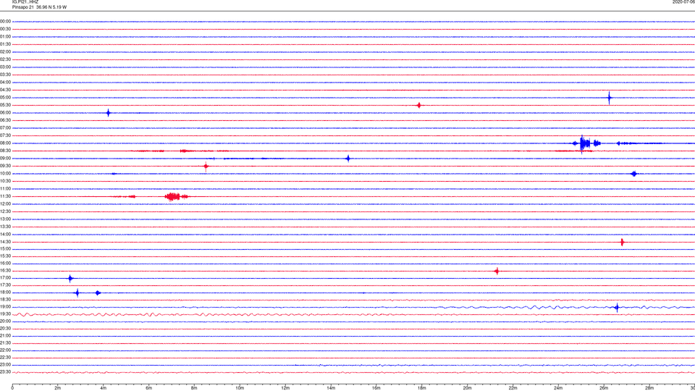Screen dimensions: 695x391
Task: Click the blue spike on the 09:00 trace
Action: pyautogui.click(x=348, y=159)
